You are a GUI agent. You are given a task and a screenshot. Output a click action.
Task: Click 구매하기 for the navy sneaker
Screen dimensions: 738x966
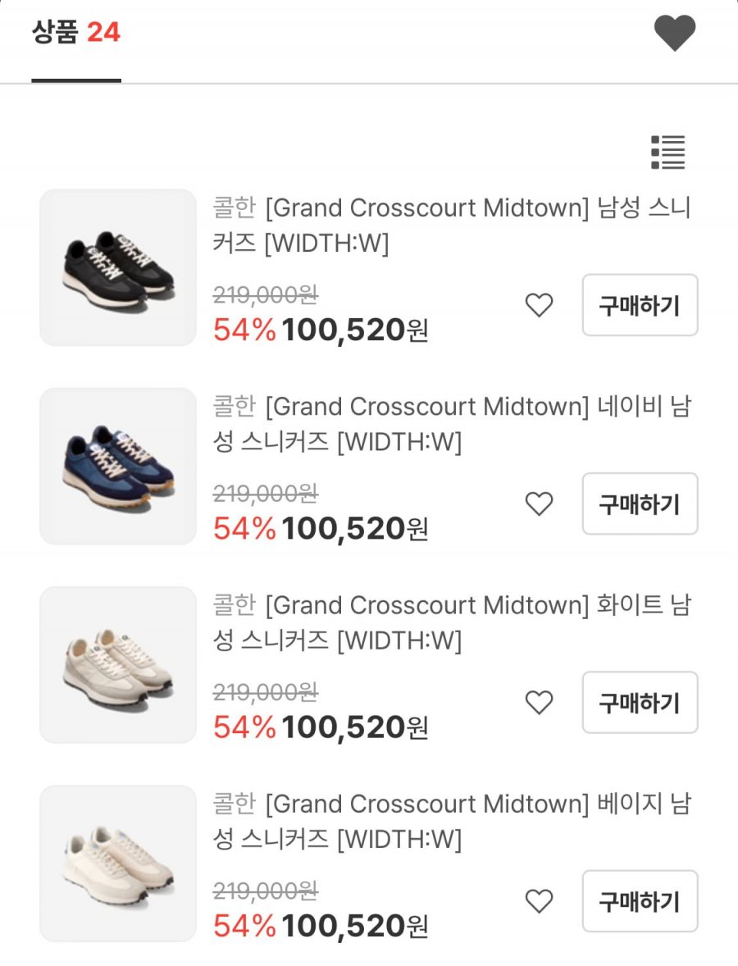pos(640,504)
